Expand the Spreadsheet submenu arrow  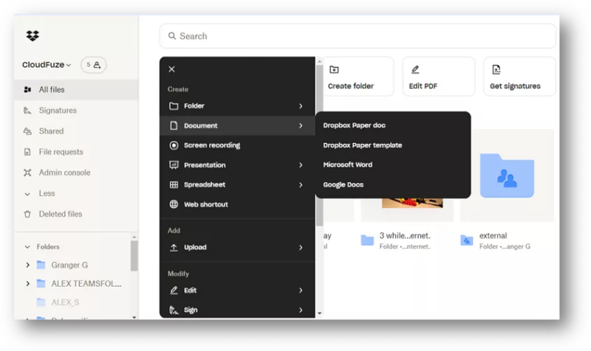point(301,184)
